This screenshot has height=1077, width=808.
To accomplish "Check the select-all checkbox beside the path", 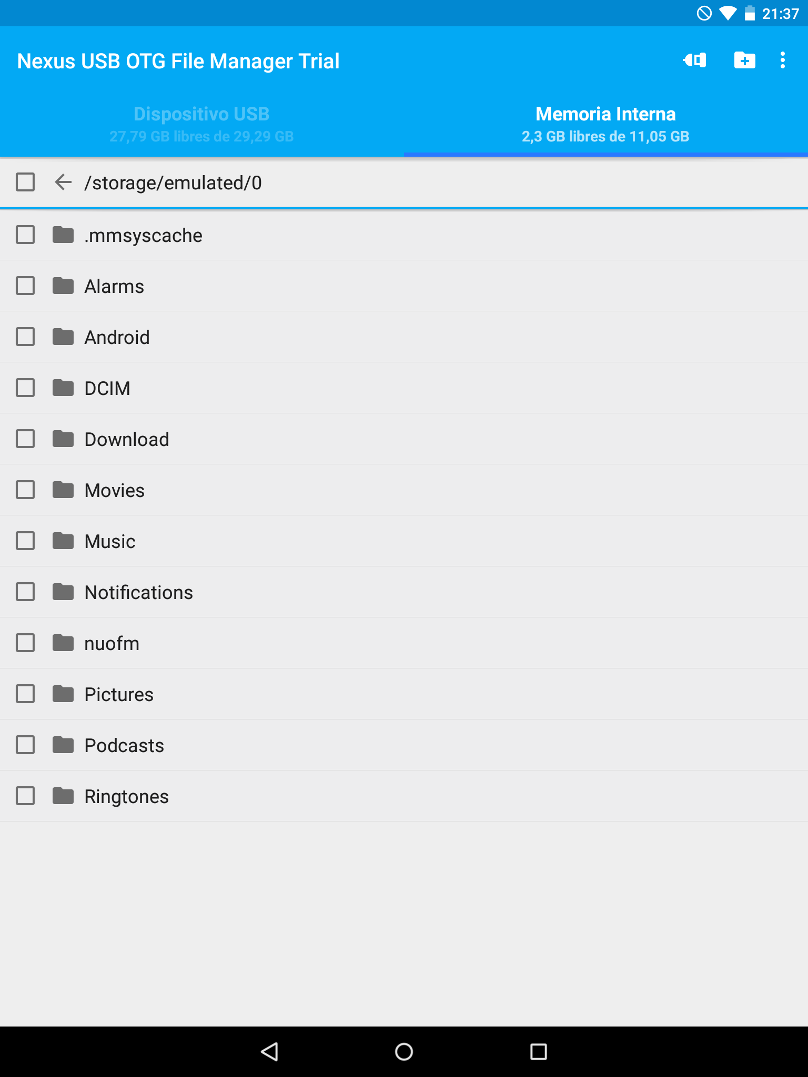I will pyautogui.click(x=25, y=182).
